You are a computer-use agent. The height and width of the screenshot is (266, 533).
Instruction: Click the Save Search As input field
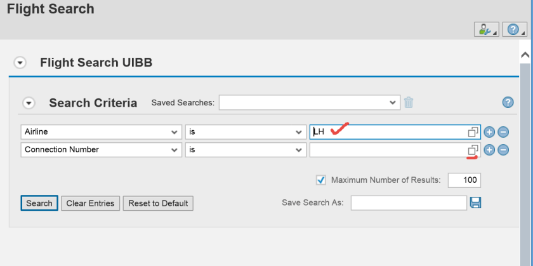coord(409,203)
